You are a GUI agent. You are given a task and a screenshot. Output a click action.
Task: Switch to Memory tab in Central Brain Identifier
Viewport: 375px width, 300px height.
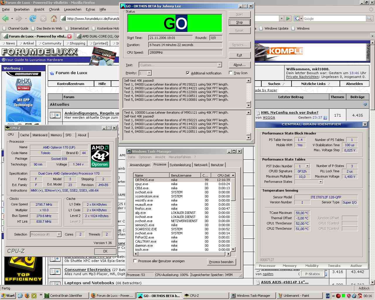click(x=289, y=266)
